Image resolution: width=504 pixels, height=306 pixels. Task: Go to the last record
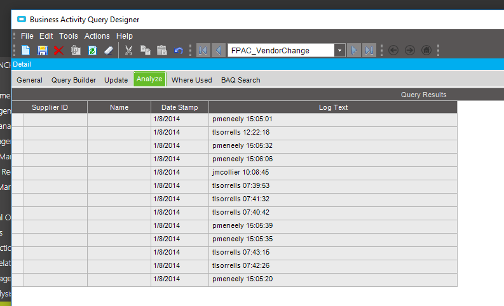tap(369, 50)
